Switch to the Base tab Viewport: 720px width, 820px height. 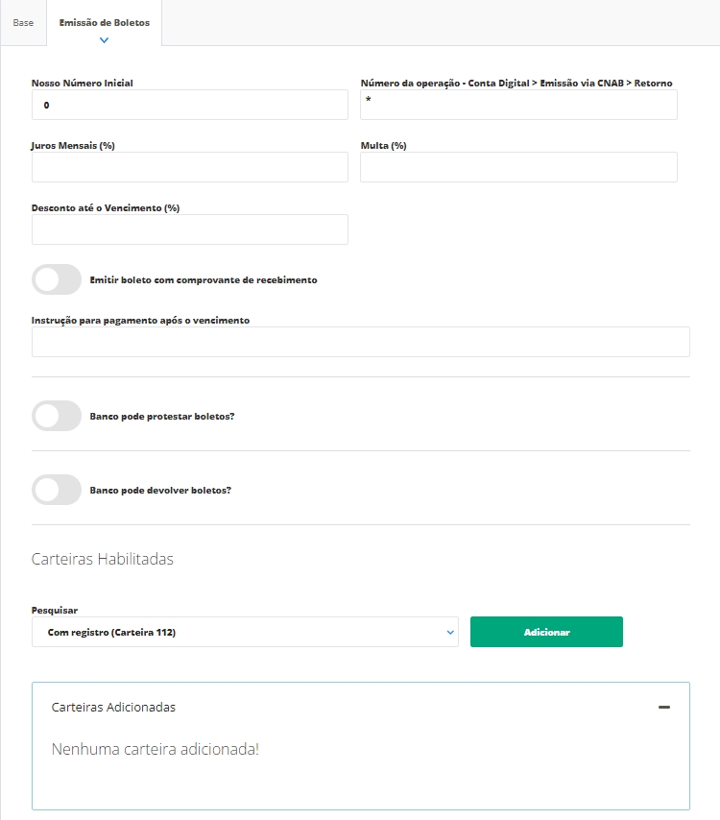[x=23, y=23]
